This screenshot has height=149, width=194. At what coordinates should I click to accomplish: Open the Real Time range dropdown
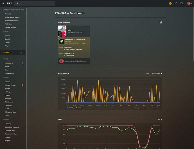[x=157, y=74]
